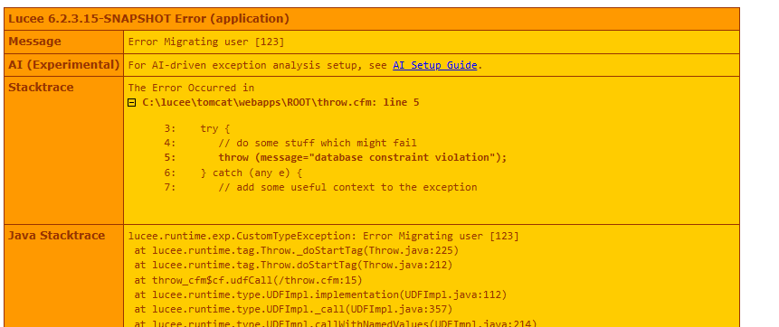Viewport: 779px width, 327px height.
Task: Click the Throw._doStartTag stack frame
Action: (297, 250)
